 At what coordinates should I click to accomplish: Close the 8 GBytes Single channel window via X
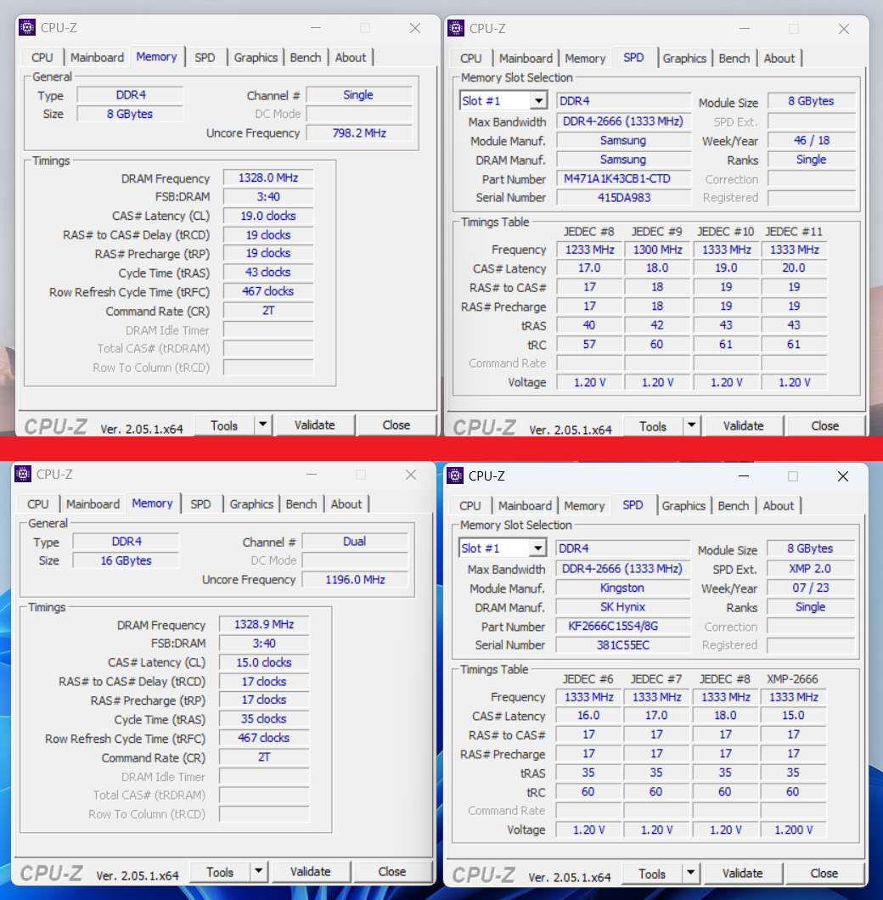[x=415, y=28]
